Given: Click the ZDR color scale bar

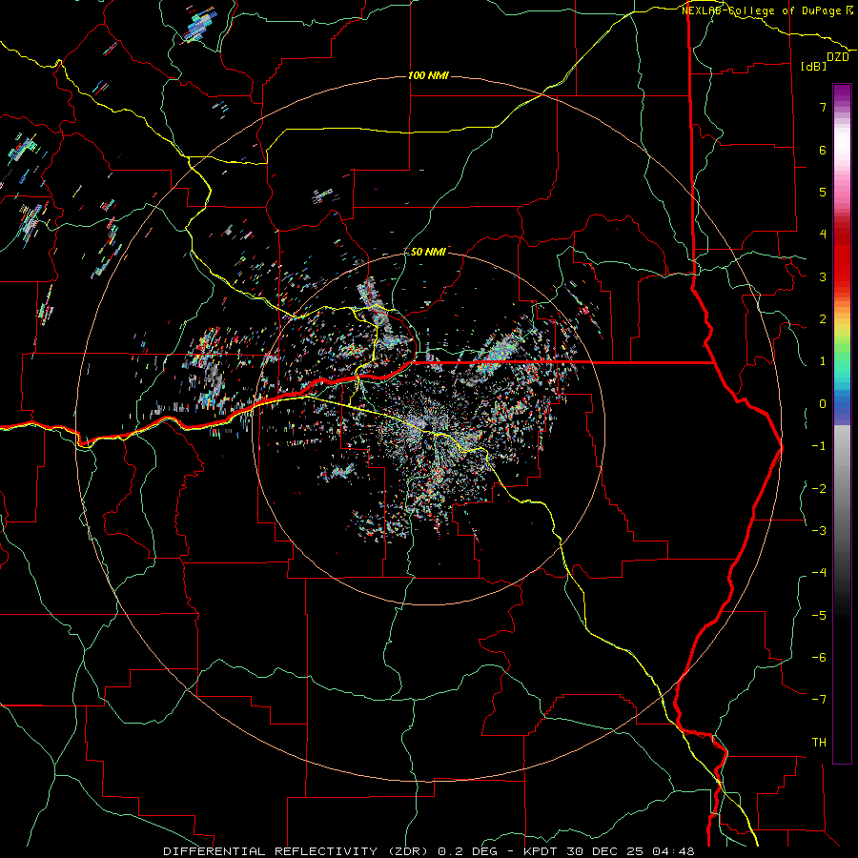Looking at the screenshot, I should 842,424.
